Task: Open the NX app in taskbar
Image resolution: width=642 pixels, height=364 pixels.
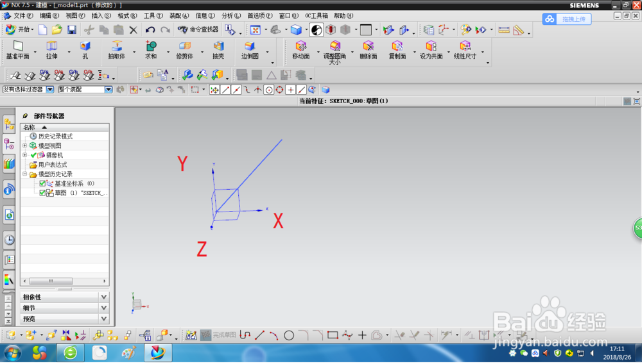Action: click(158, 352)
